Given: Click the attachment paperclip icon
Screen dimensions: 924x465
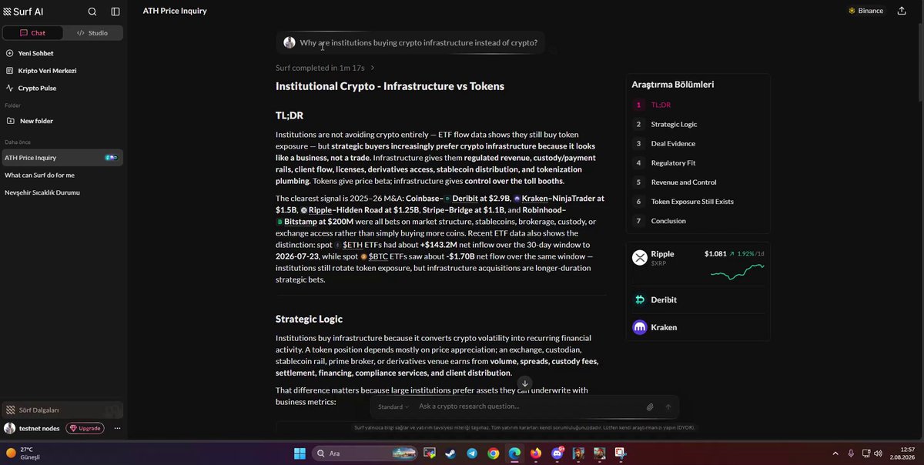Looking at the screenshot, I should coord(650,406).
